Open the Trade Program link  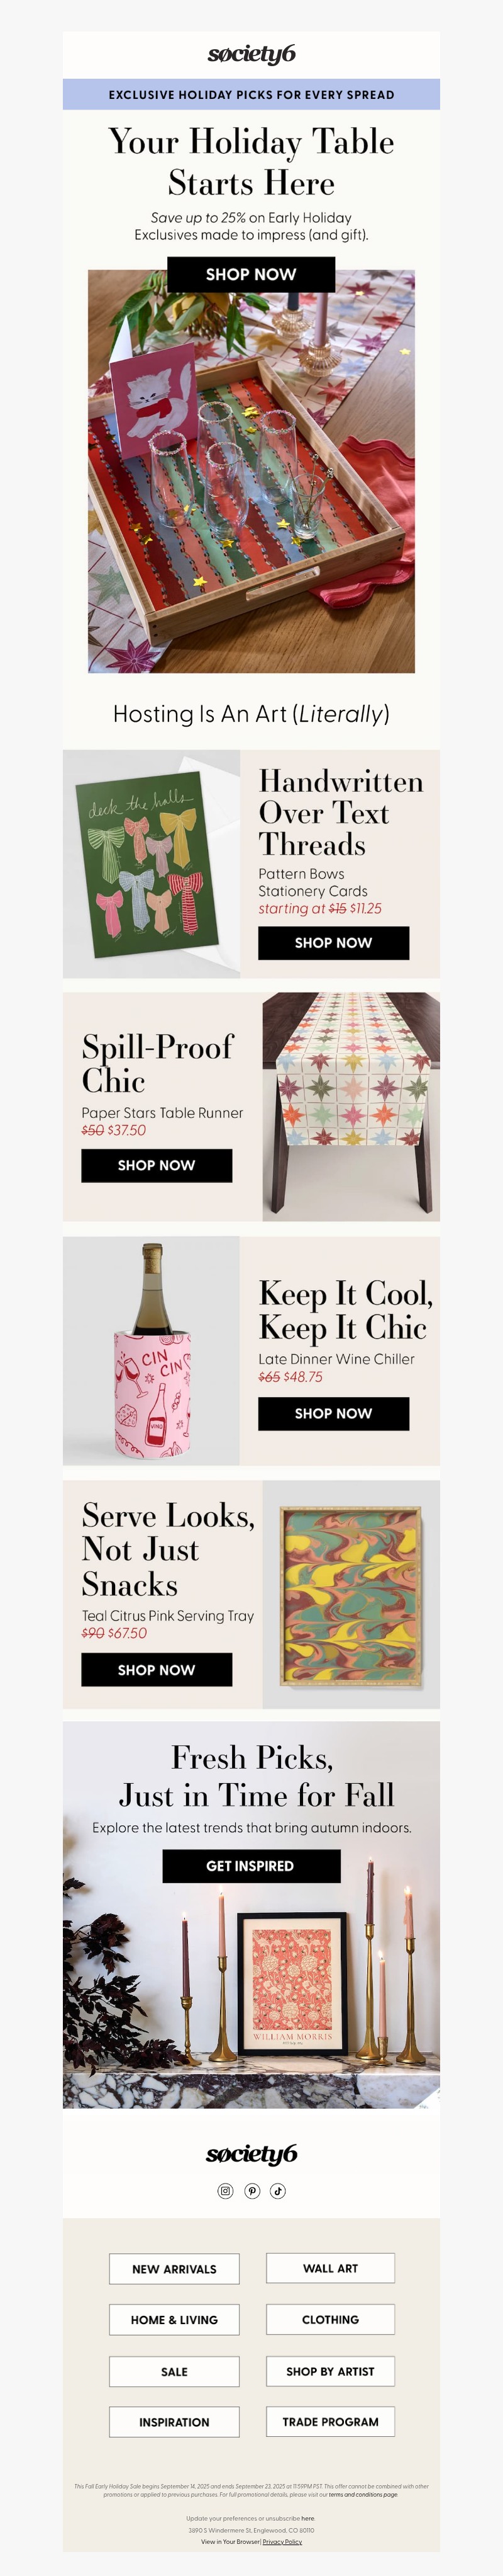point(330,2421)
